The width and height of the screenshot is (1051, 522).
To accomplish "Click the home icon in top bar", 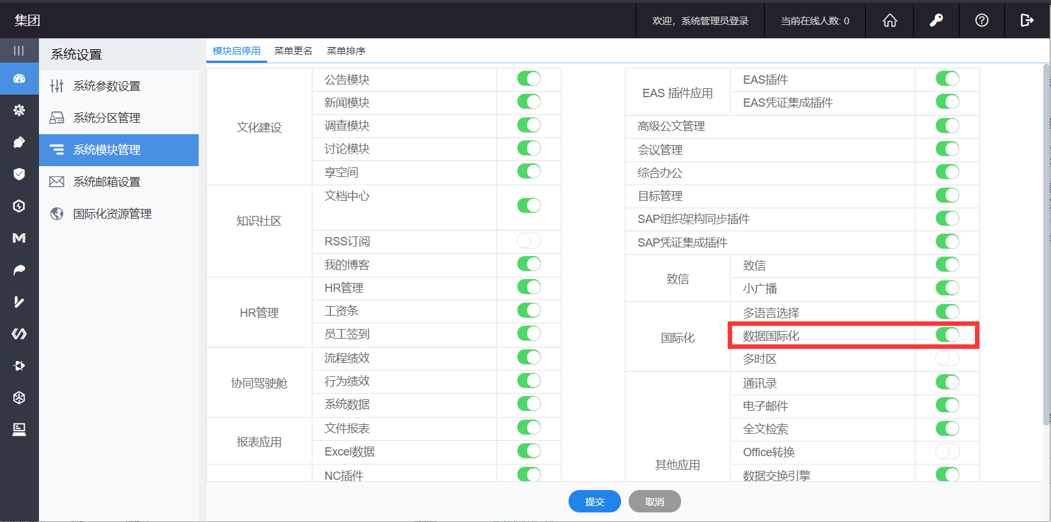I will (x=889, y=20).
